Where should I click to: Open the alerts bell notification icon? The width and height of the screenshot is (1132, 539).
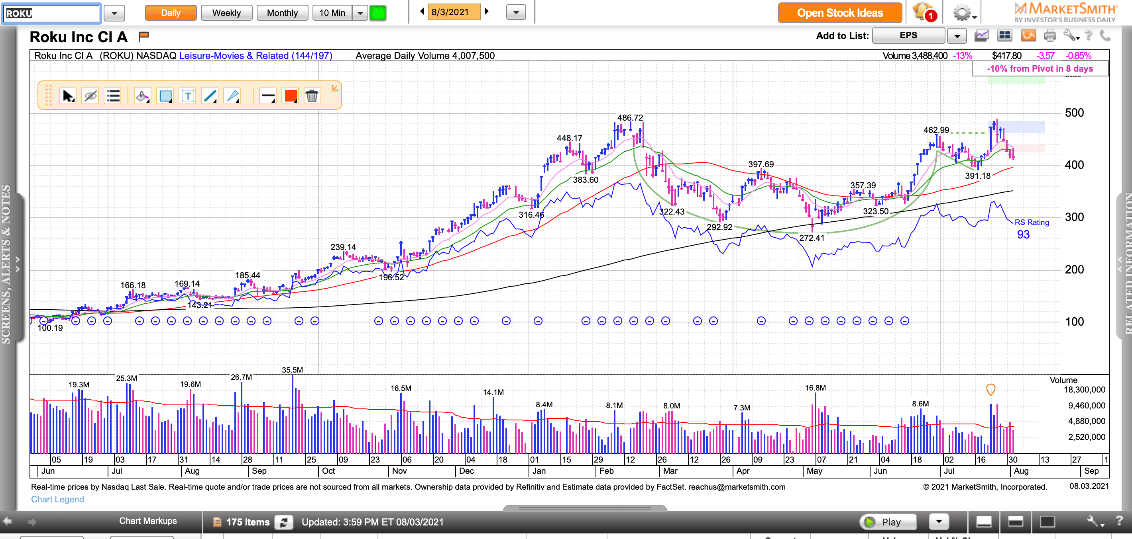pos(924,12)
